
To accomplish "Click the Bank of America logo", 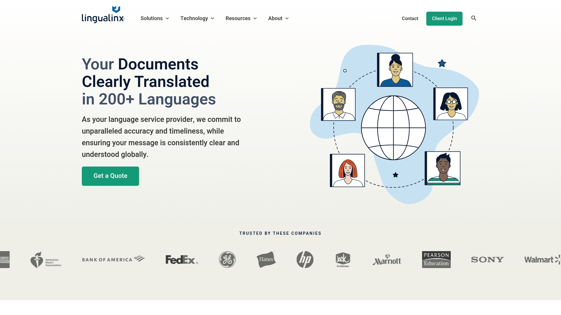I will [x=113, y=259].
